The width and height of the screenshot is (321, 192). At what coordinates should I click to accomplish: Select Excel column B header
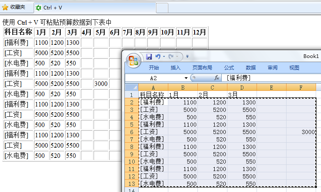pyautogui.click(x=183, y=88)
